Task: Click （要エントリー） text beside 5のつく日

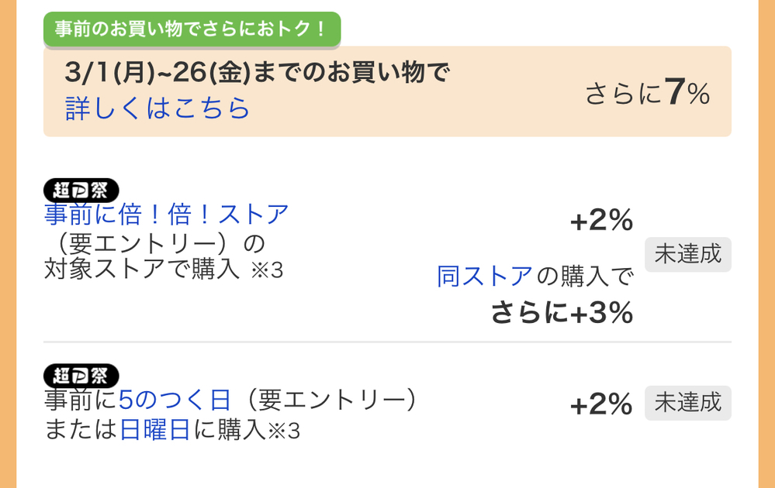Action: 328,400
